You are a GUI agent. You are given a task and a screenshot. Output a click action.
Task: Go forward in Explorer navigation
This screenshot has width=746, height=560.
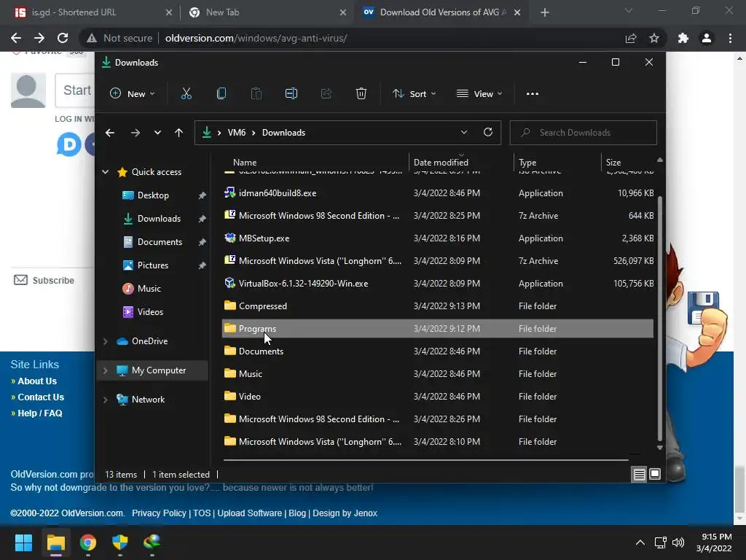(x=135, y=133)
